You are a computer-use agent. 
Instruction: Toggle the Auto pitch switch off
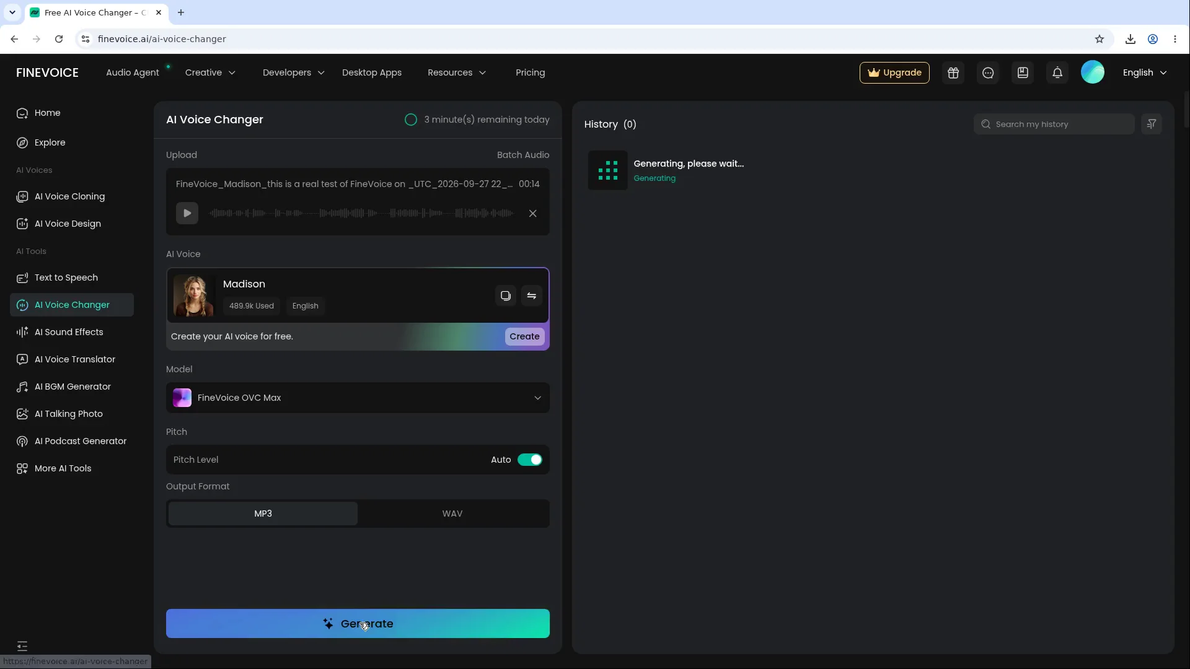[x=530, y=460]
